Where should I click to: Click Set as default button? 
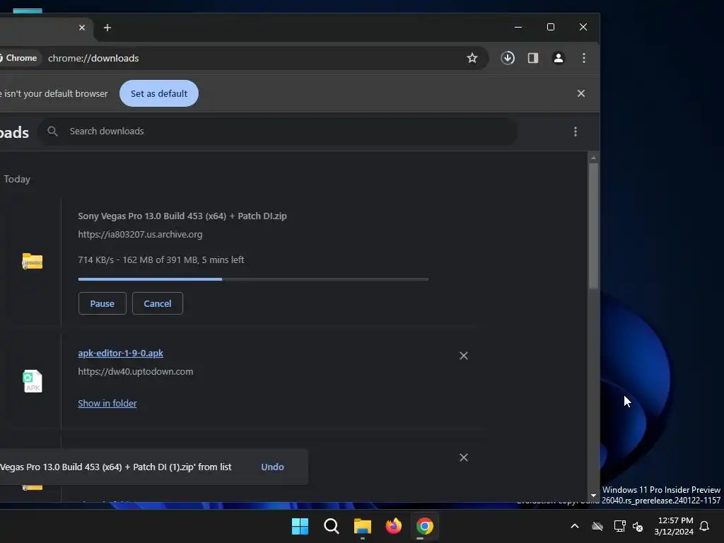pyautogui.click(x=159, y=93)
